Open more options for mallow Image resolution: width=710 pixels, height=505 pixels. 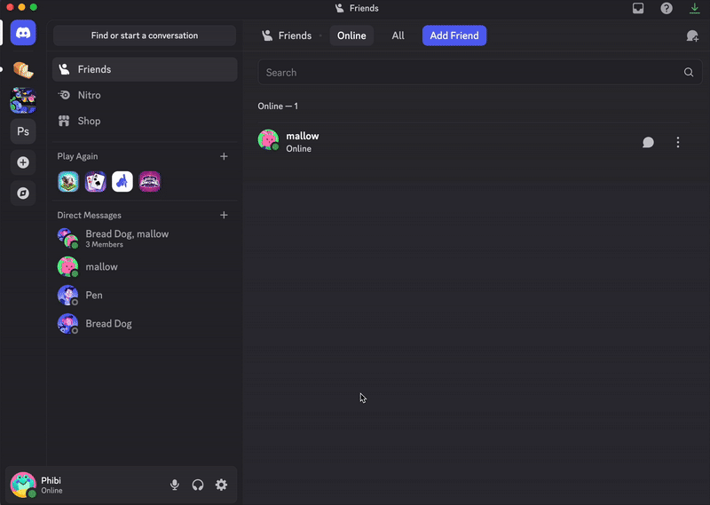678,142
